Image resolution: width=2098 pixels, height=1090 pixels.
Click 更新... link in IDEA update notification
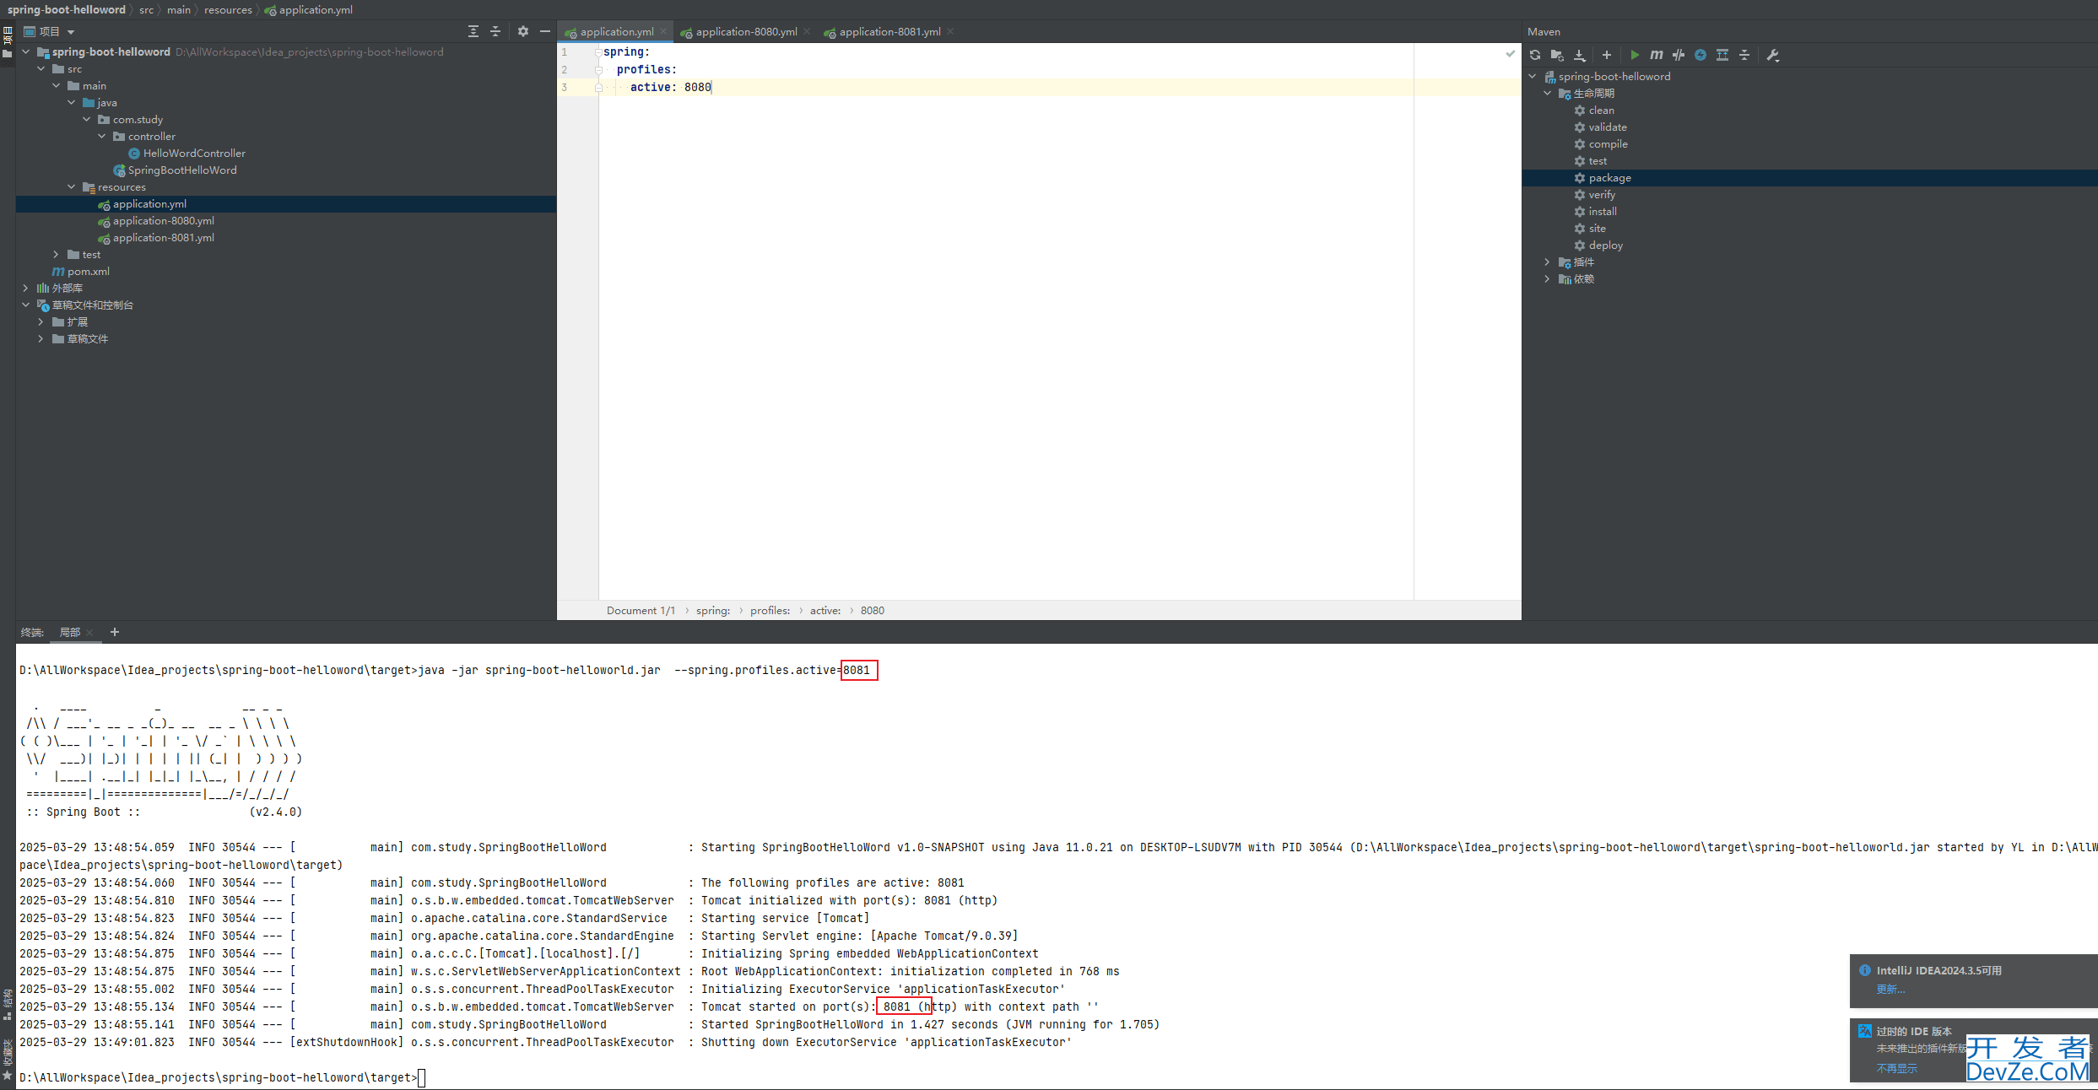(1890, 989)
